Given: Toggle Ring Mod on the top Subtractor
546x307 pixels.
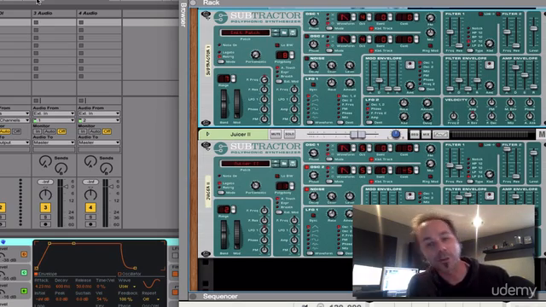Looking at the screenshot, I should [x=430, y=45].
